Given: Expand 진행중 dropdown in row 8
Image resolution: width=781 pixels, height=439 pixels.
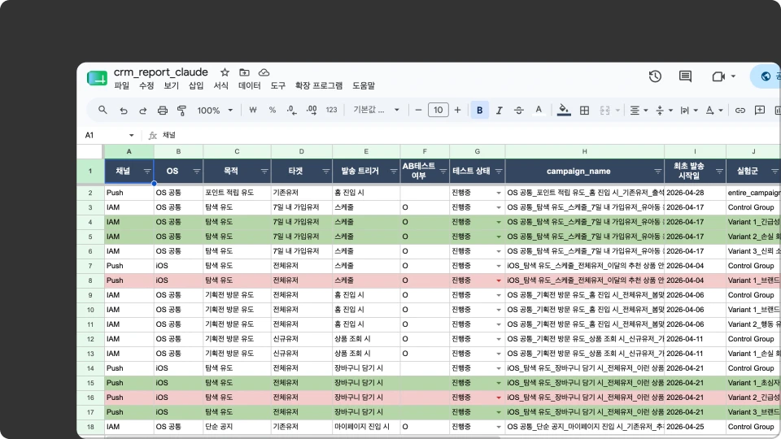Looking at the screenshot, I should (499, 280).
